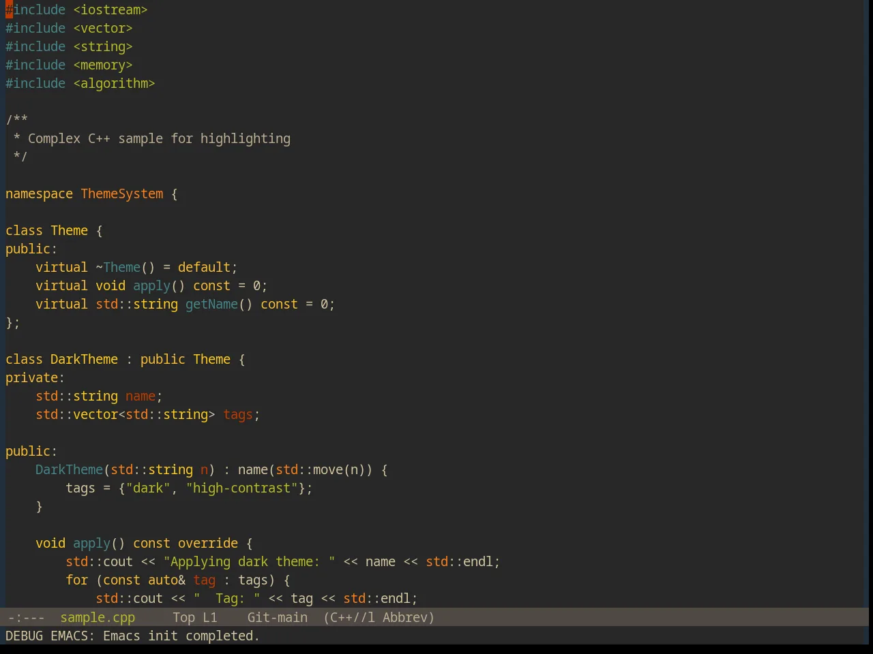Click 'getName' function in class Theme
The image size is (873, 654).
point(211,305)
